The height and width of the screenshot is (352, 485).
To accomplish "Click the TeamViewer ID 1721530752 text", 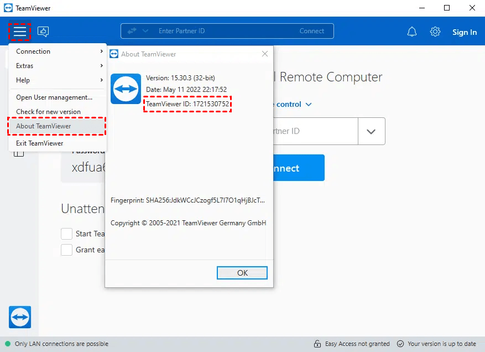I will click(x=187, y=103).
